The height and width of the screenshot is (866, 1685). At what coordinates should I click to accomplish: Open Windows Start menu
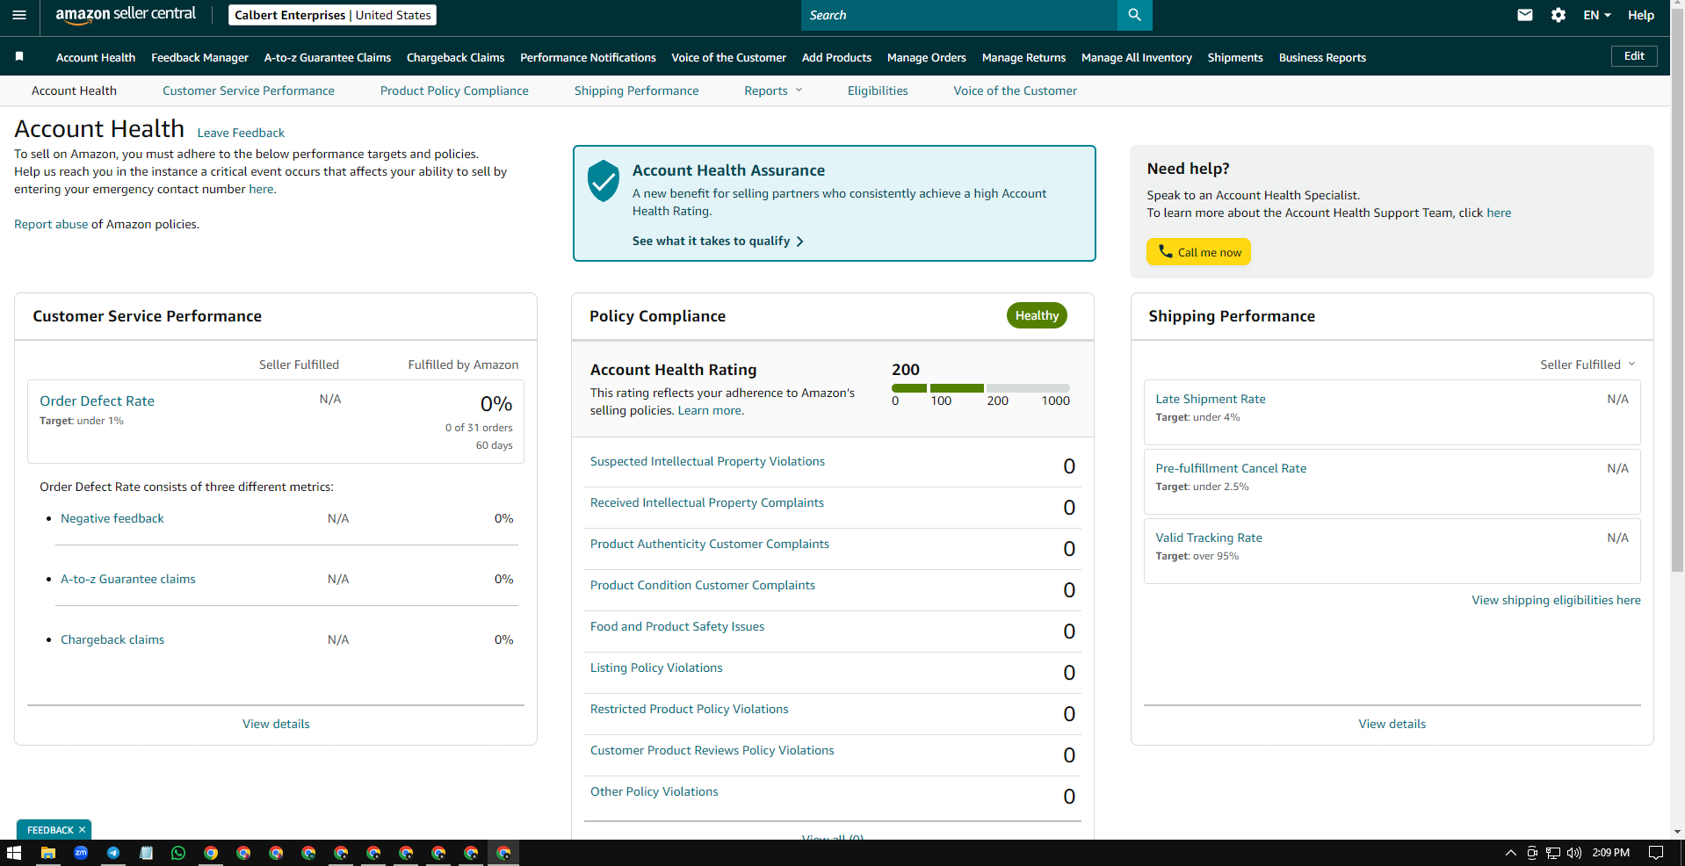coord(13,853)
